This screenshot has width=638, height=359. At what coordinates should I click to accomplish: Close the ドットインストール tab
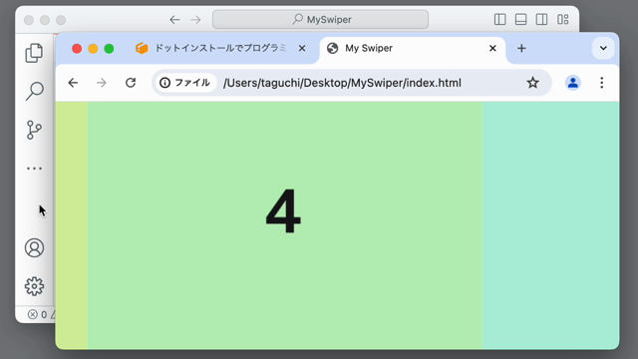coord(302,48)
